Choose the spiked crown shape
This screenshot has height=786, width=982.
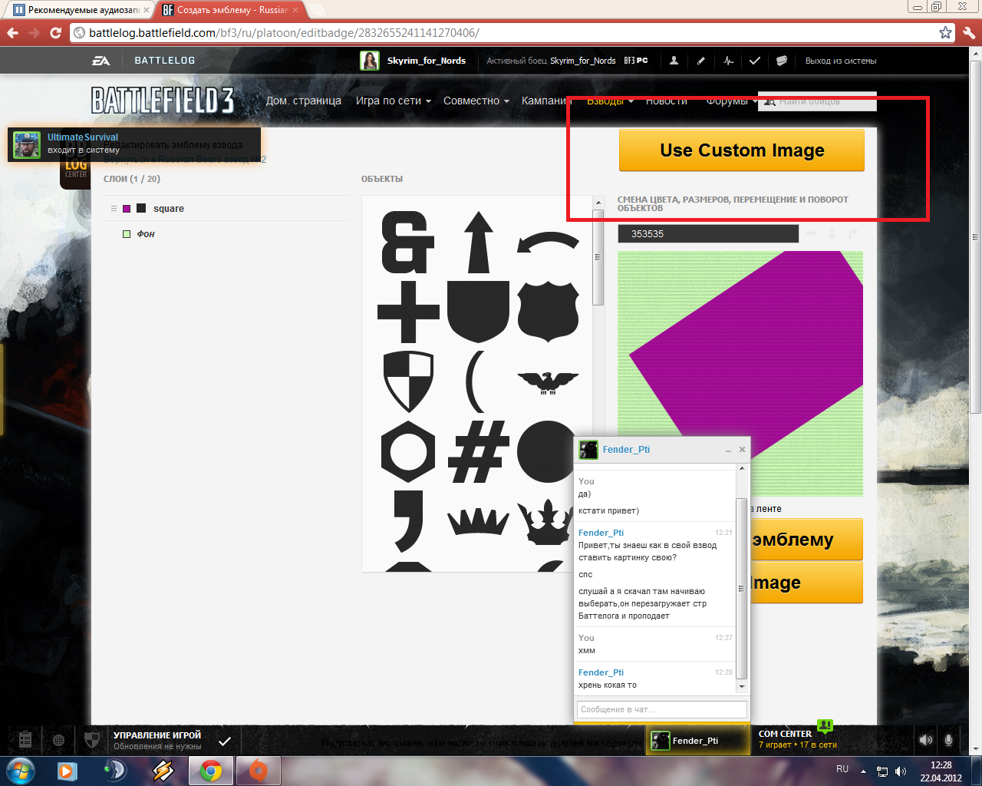(x=479, y=522)
